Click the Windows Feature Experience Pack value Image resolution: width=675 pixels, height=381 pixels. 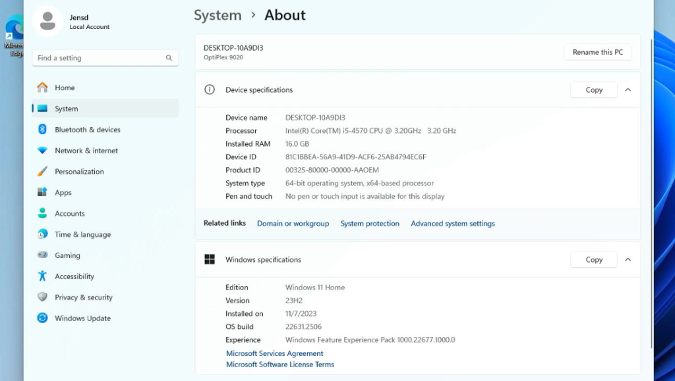pyautogui.click(x=370, y=340)
